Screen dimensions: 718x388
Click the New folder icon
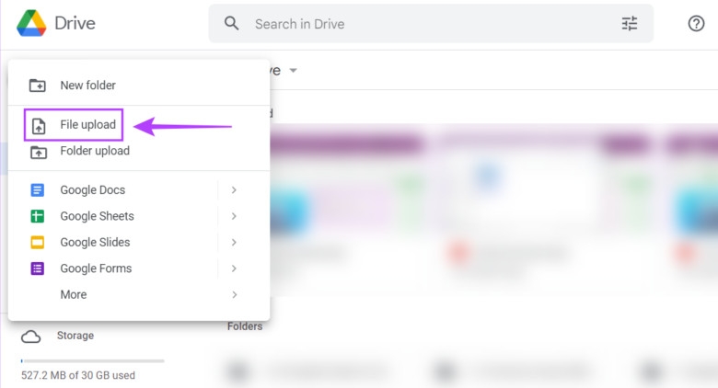(38, 86)
